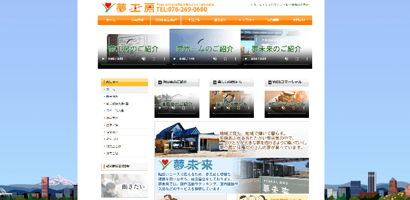Toggle sound on the 清風会のご紹介 video

[x=173, y=108]
